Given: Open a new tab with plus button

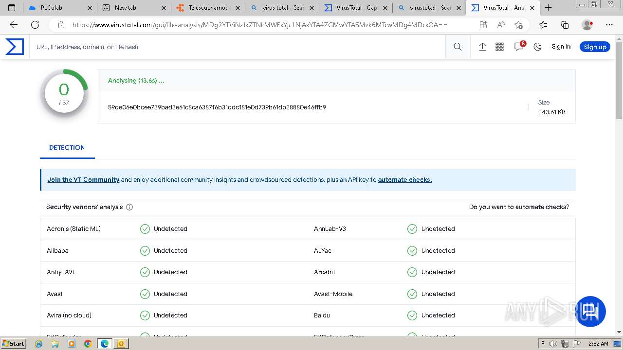Looking at the screenshot, I should pyautogui.click(x=548, y=8).
